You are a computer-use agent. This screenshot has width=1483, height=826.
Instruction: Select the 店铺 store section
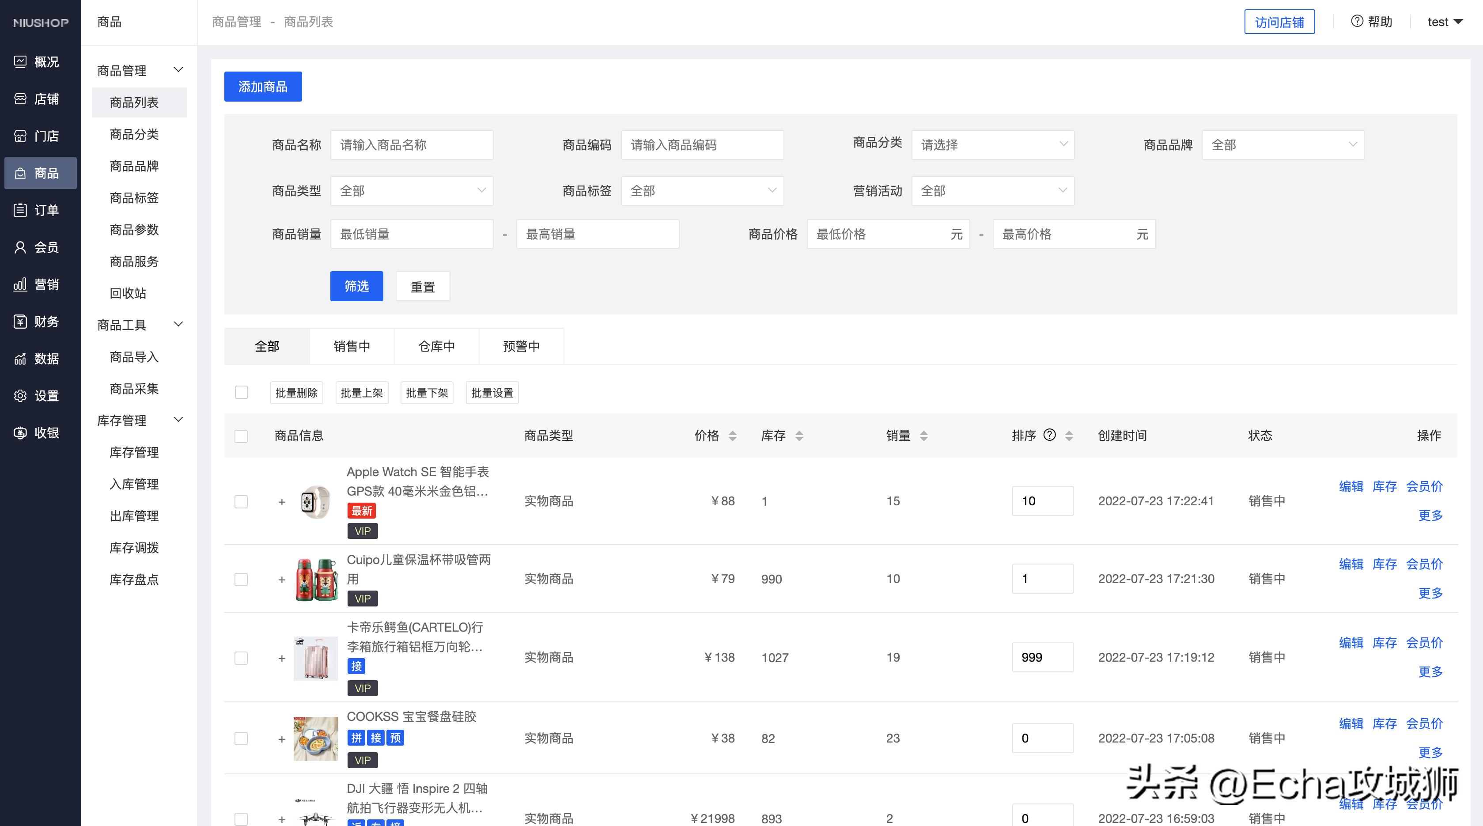[x=40, y=99]
